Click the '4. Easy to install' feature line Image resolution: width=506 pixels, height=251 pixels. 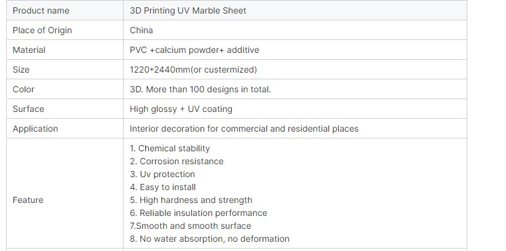coord(162,187)
